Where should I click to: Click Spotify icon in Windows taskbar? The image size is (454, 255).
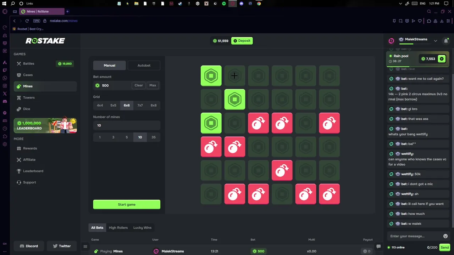pyautogui.click(x=224, y=4)
